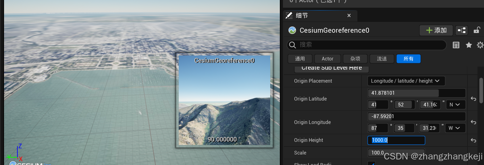Click the CesiumGeoreference0 actor icon

click(x=292, y=30)
